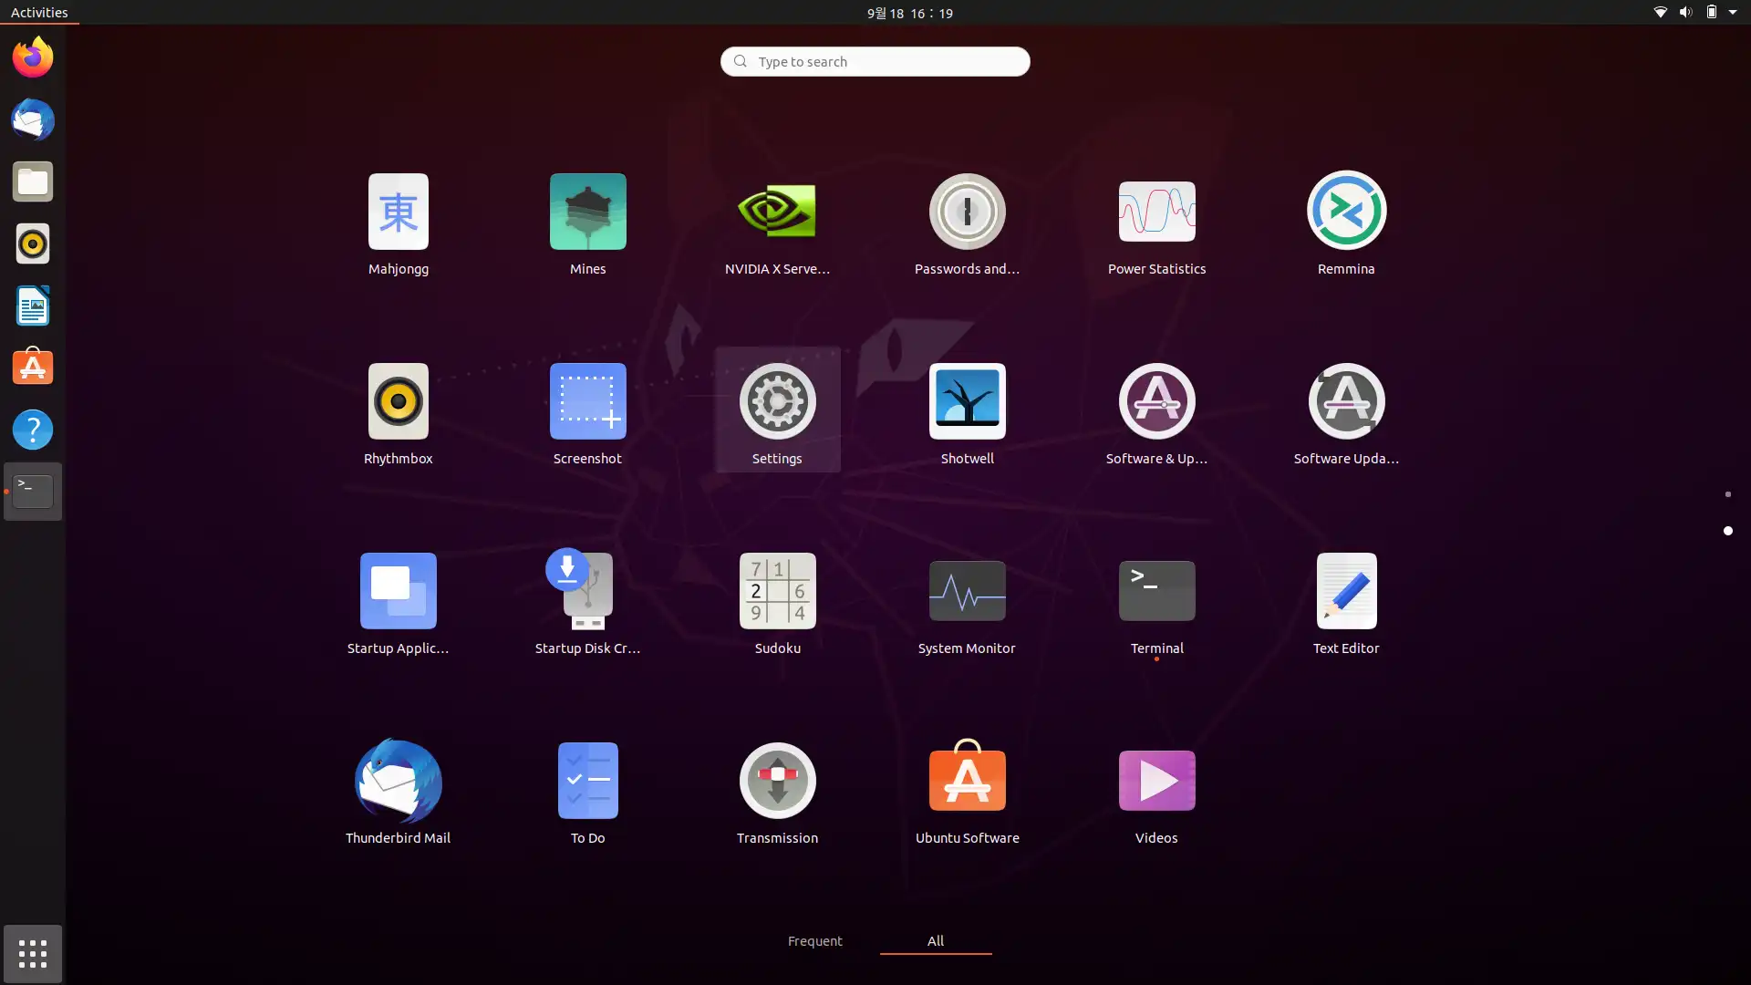Open Firefox from the dock
This screenshot has width=1751, height=985.
(33, 58)
